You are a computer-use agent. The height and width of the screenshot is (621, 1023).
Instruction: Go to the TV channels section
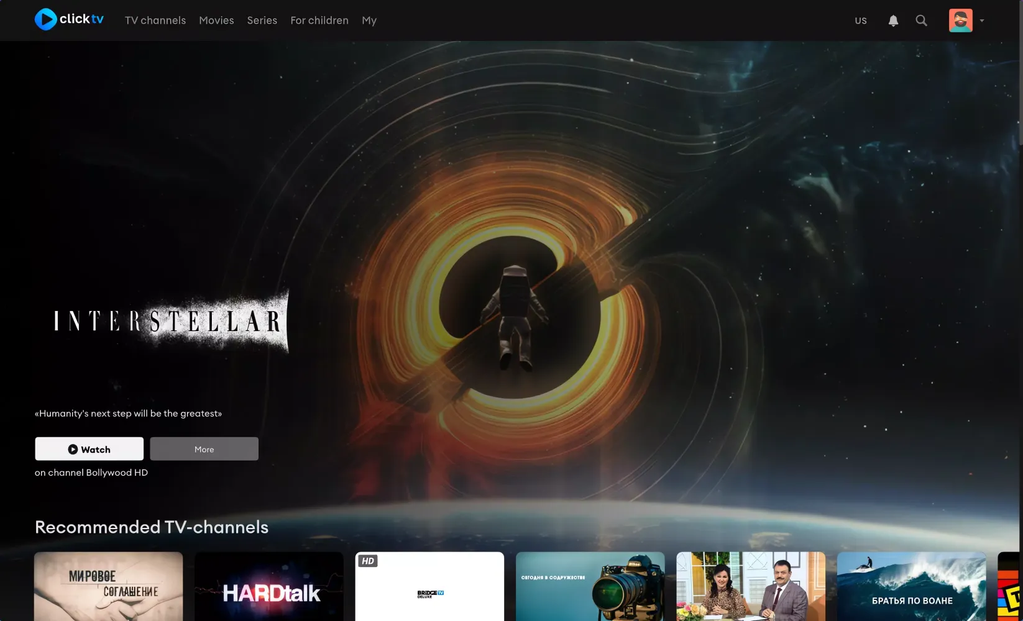[155, 20]
